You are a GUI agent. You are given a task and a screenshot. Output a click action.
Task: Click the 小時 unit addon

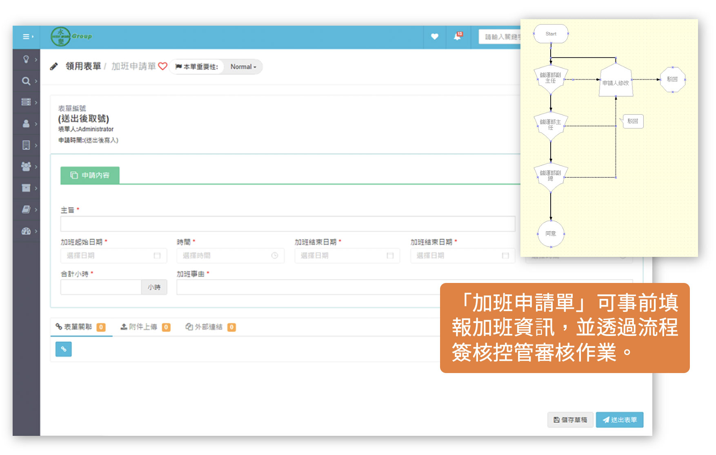tap(154, 287)
